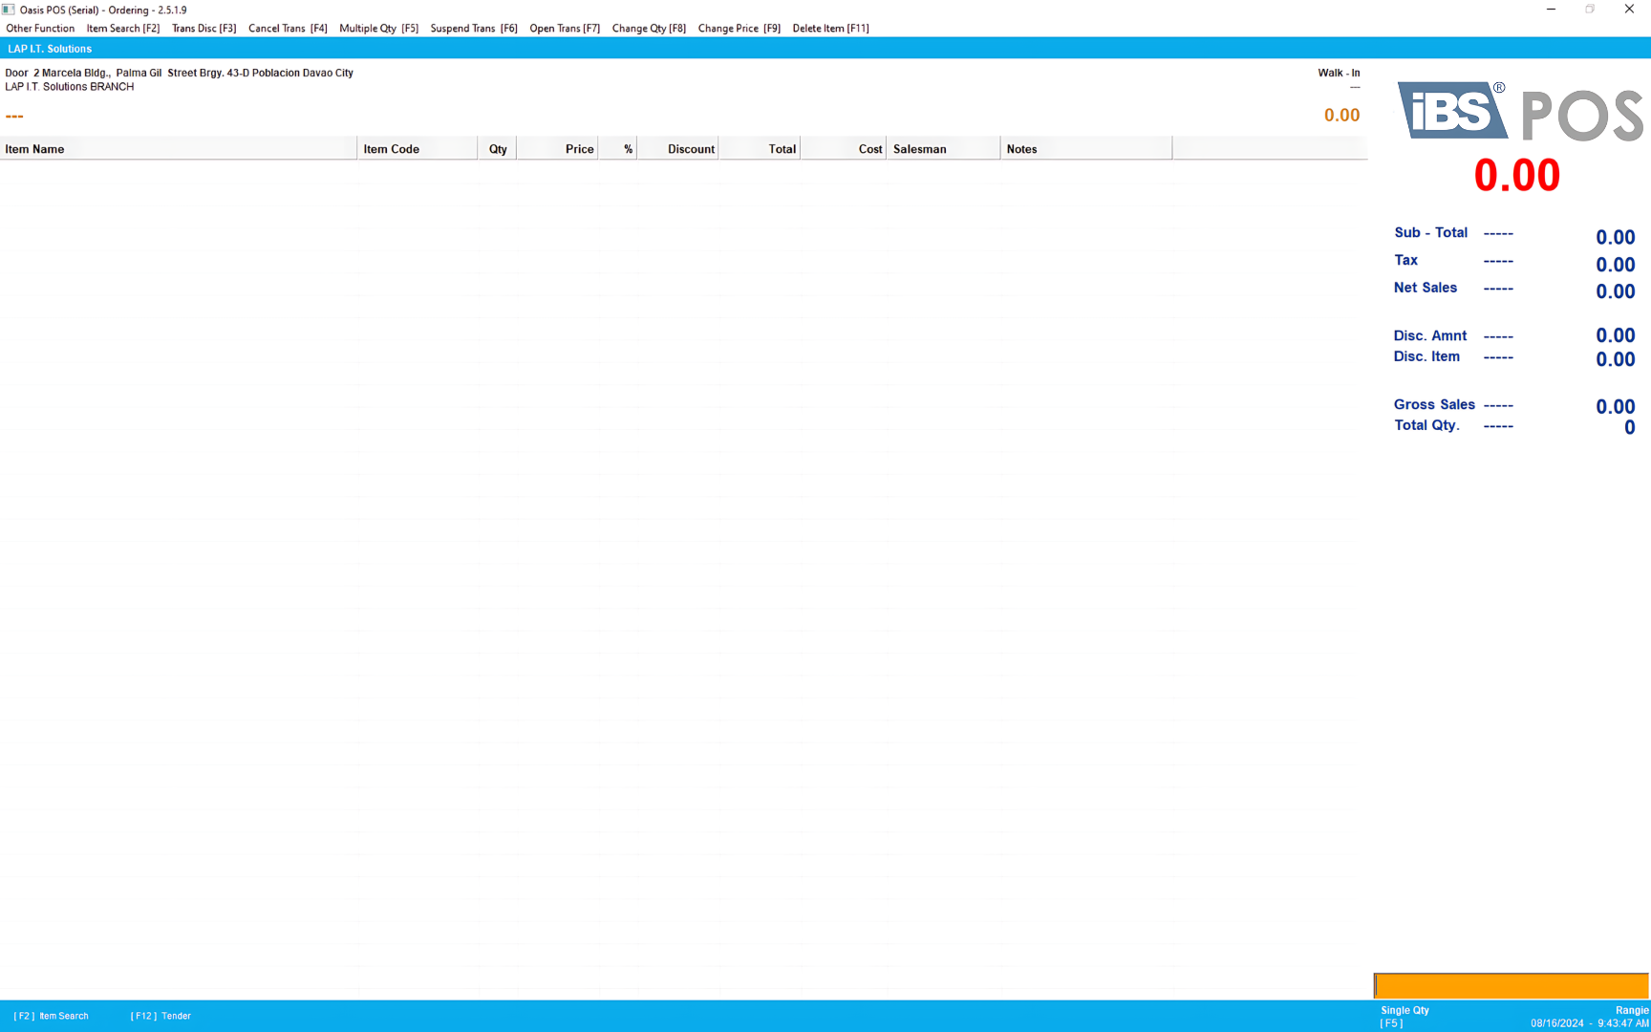Click the Walk - In customer label
The image size is (1651, 1032).
(x=1338, y=73)
